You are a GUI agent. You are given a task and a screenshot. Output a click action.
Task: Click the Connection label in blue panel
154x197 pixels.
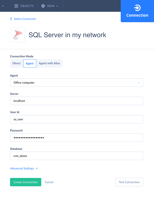pyautogui.click(x=137, y=15)
